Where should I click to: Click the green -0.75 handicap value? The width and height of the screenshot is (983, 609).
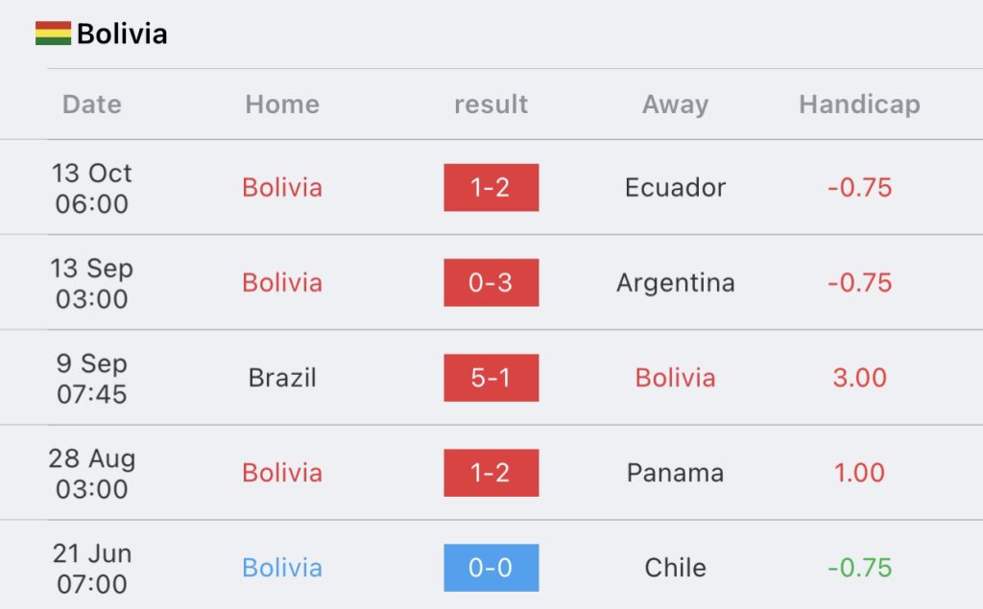click(859, 568)
